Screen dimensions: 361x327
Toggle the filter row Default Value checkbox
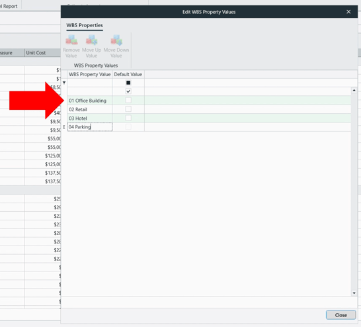tap(128, 83)
